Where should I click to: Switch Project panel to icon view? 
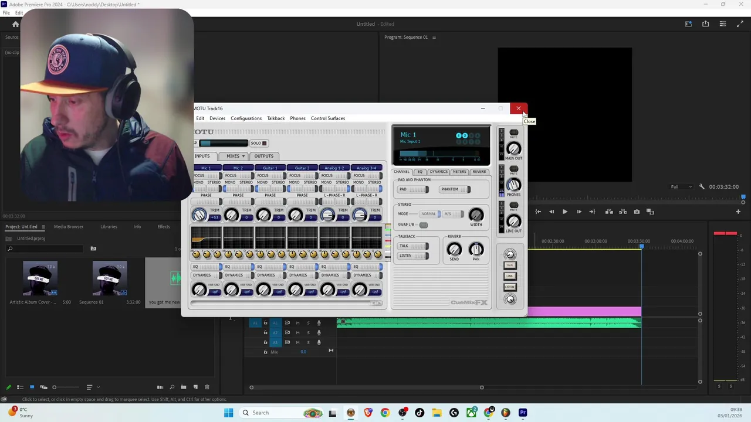pos(32,387)
